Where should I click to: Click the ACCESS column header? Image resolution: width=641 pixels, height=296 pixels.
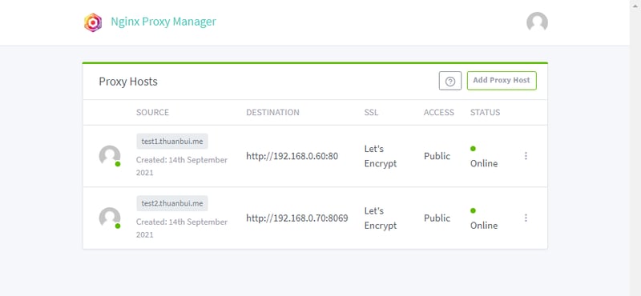point(438,112)
